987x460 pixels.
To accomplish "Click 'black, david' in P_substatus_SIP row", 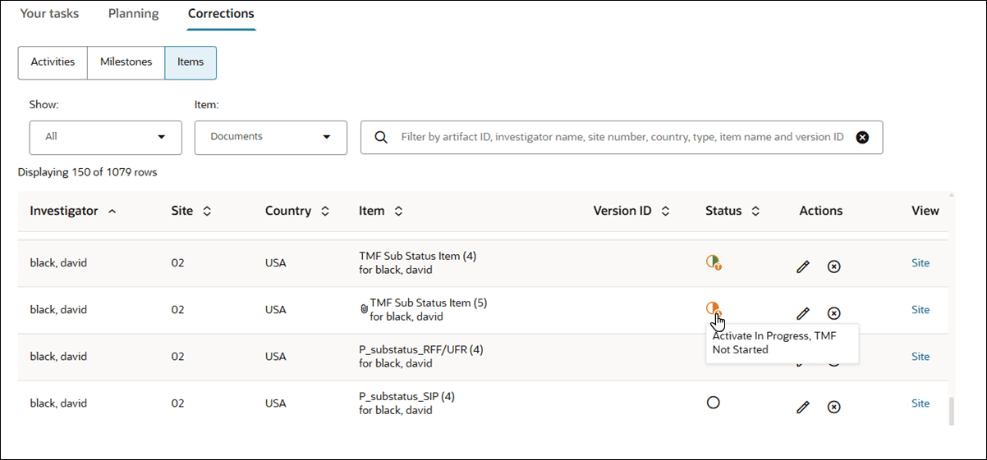I will point(58,403).
